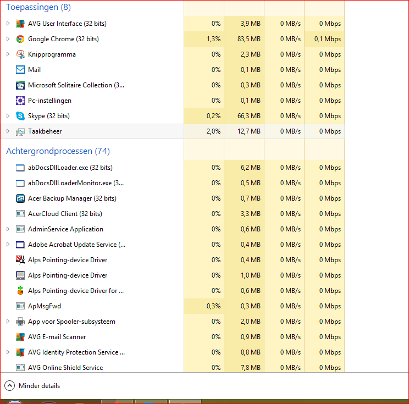The height and width of the screenshot is (404, 409).
Task: Click the 1,3% CPU value for Chrome
Action: point(213,39)
